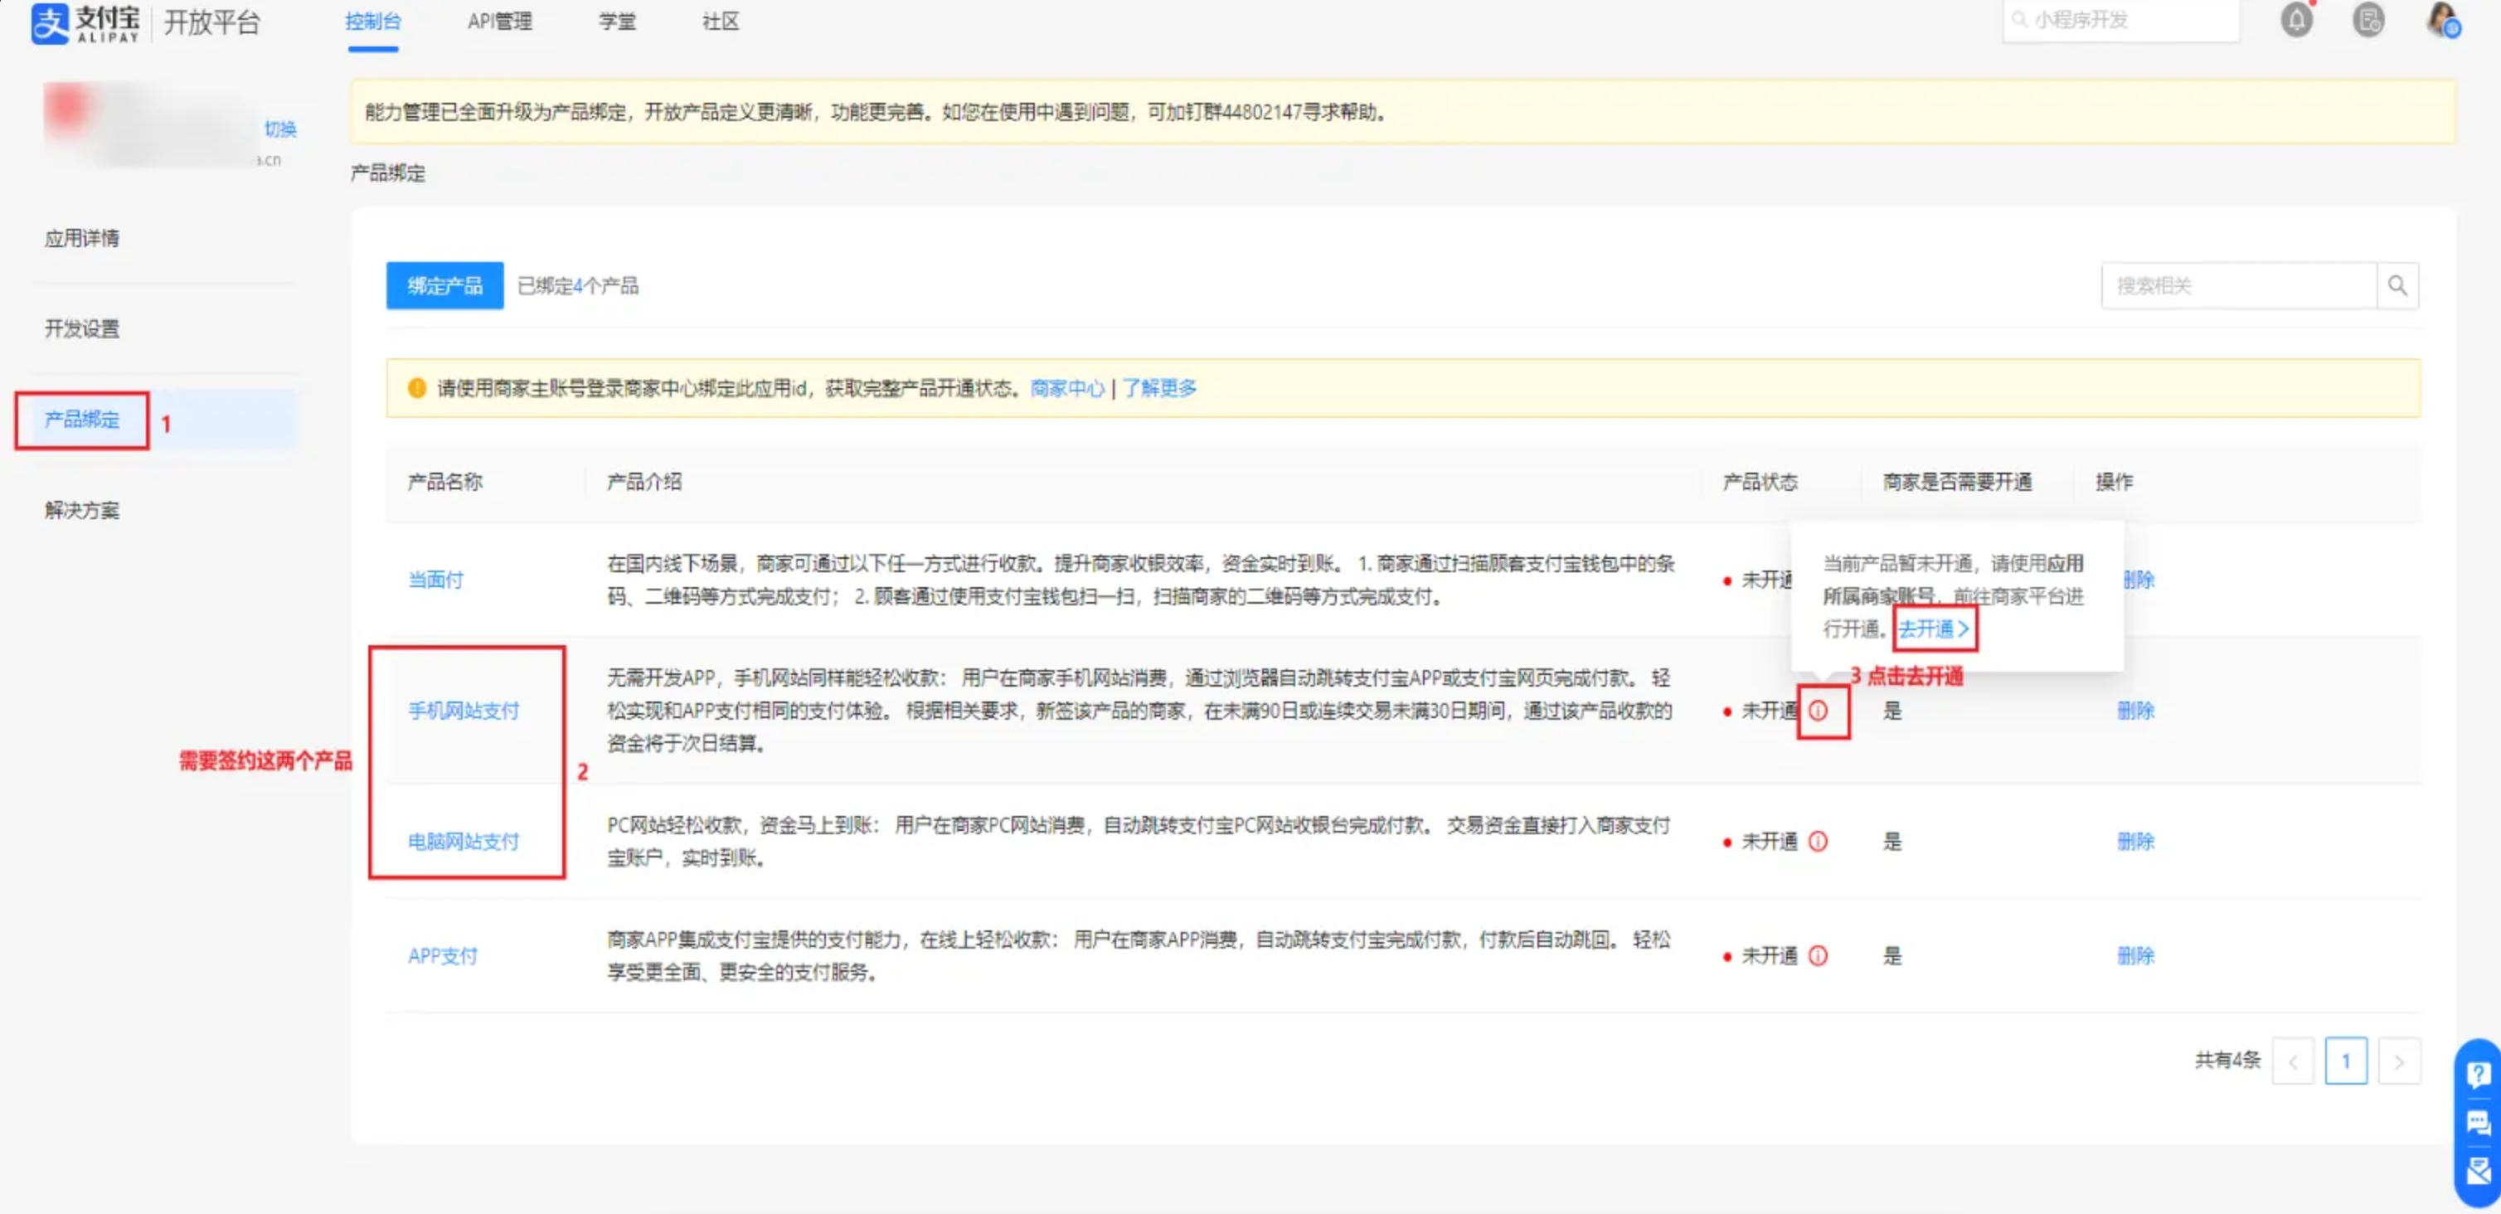This screenshot has width=2501, height=1214.
Task: Click info icon beside 电脑网站支付 status
Action: pyautogui.click(x=1818, y=841)
